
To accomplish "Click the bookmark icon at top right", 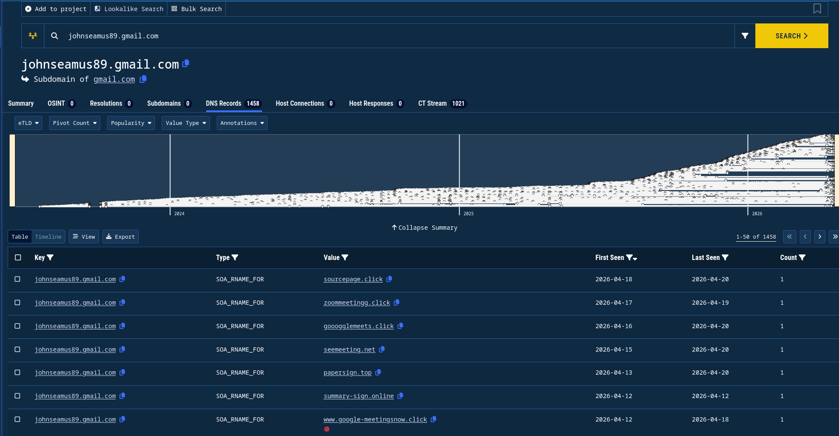I will tap(817, 9).
